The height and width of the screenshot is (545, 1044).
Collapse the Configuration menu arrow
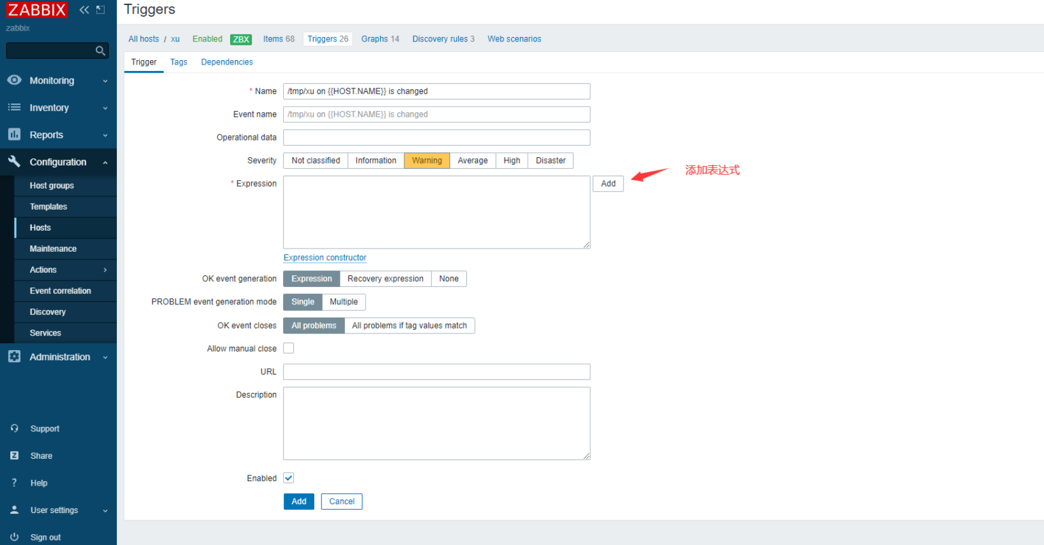click(105, 162)
